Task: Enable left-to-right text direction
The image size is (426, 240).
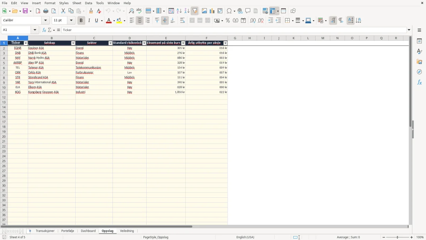Action: pyautogui.click(x=333, y=21)
